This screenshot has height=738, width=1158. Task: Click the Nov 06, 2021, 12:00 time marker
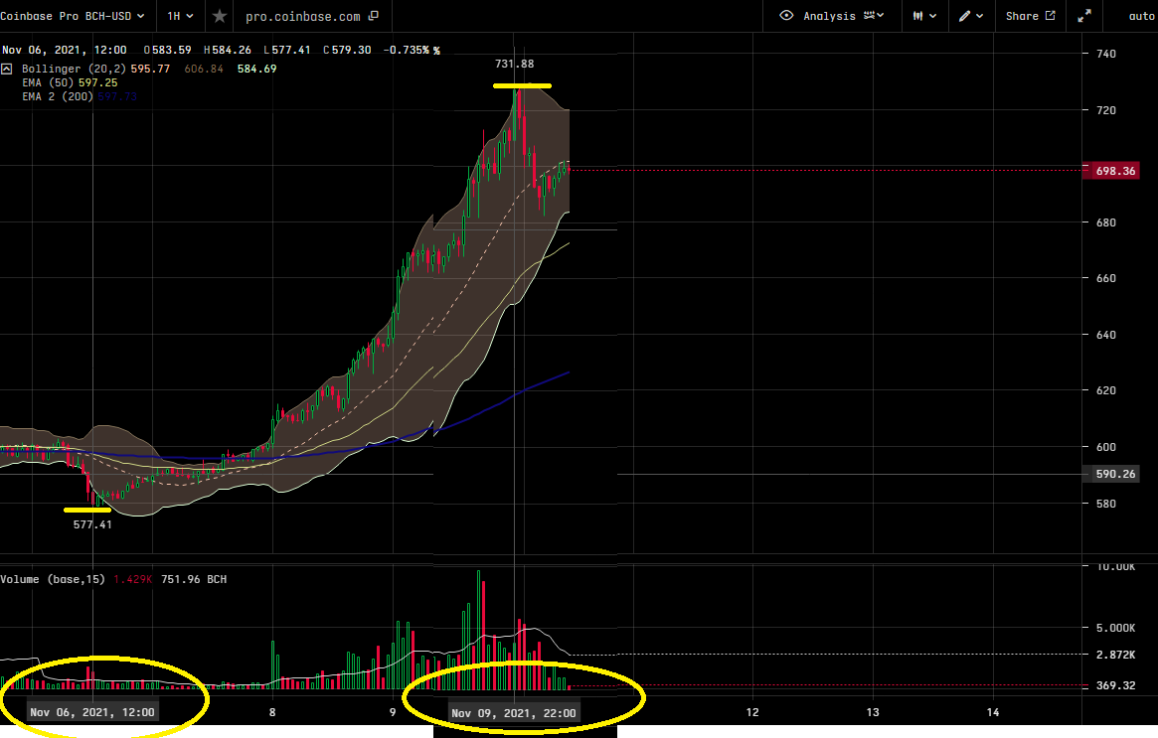click(x=92, y=712)
